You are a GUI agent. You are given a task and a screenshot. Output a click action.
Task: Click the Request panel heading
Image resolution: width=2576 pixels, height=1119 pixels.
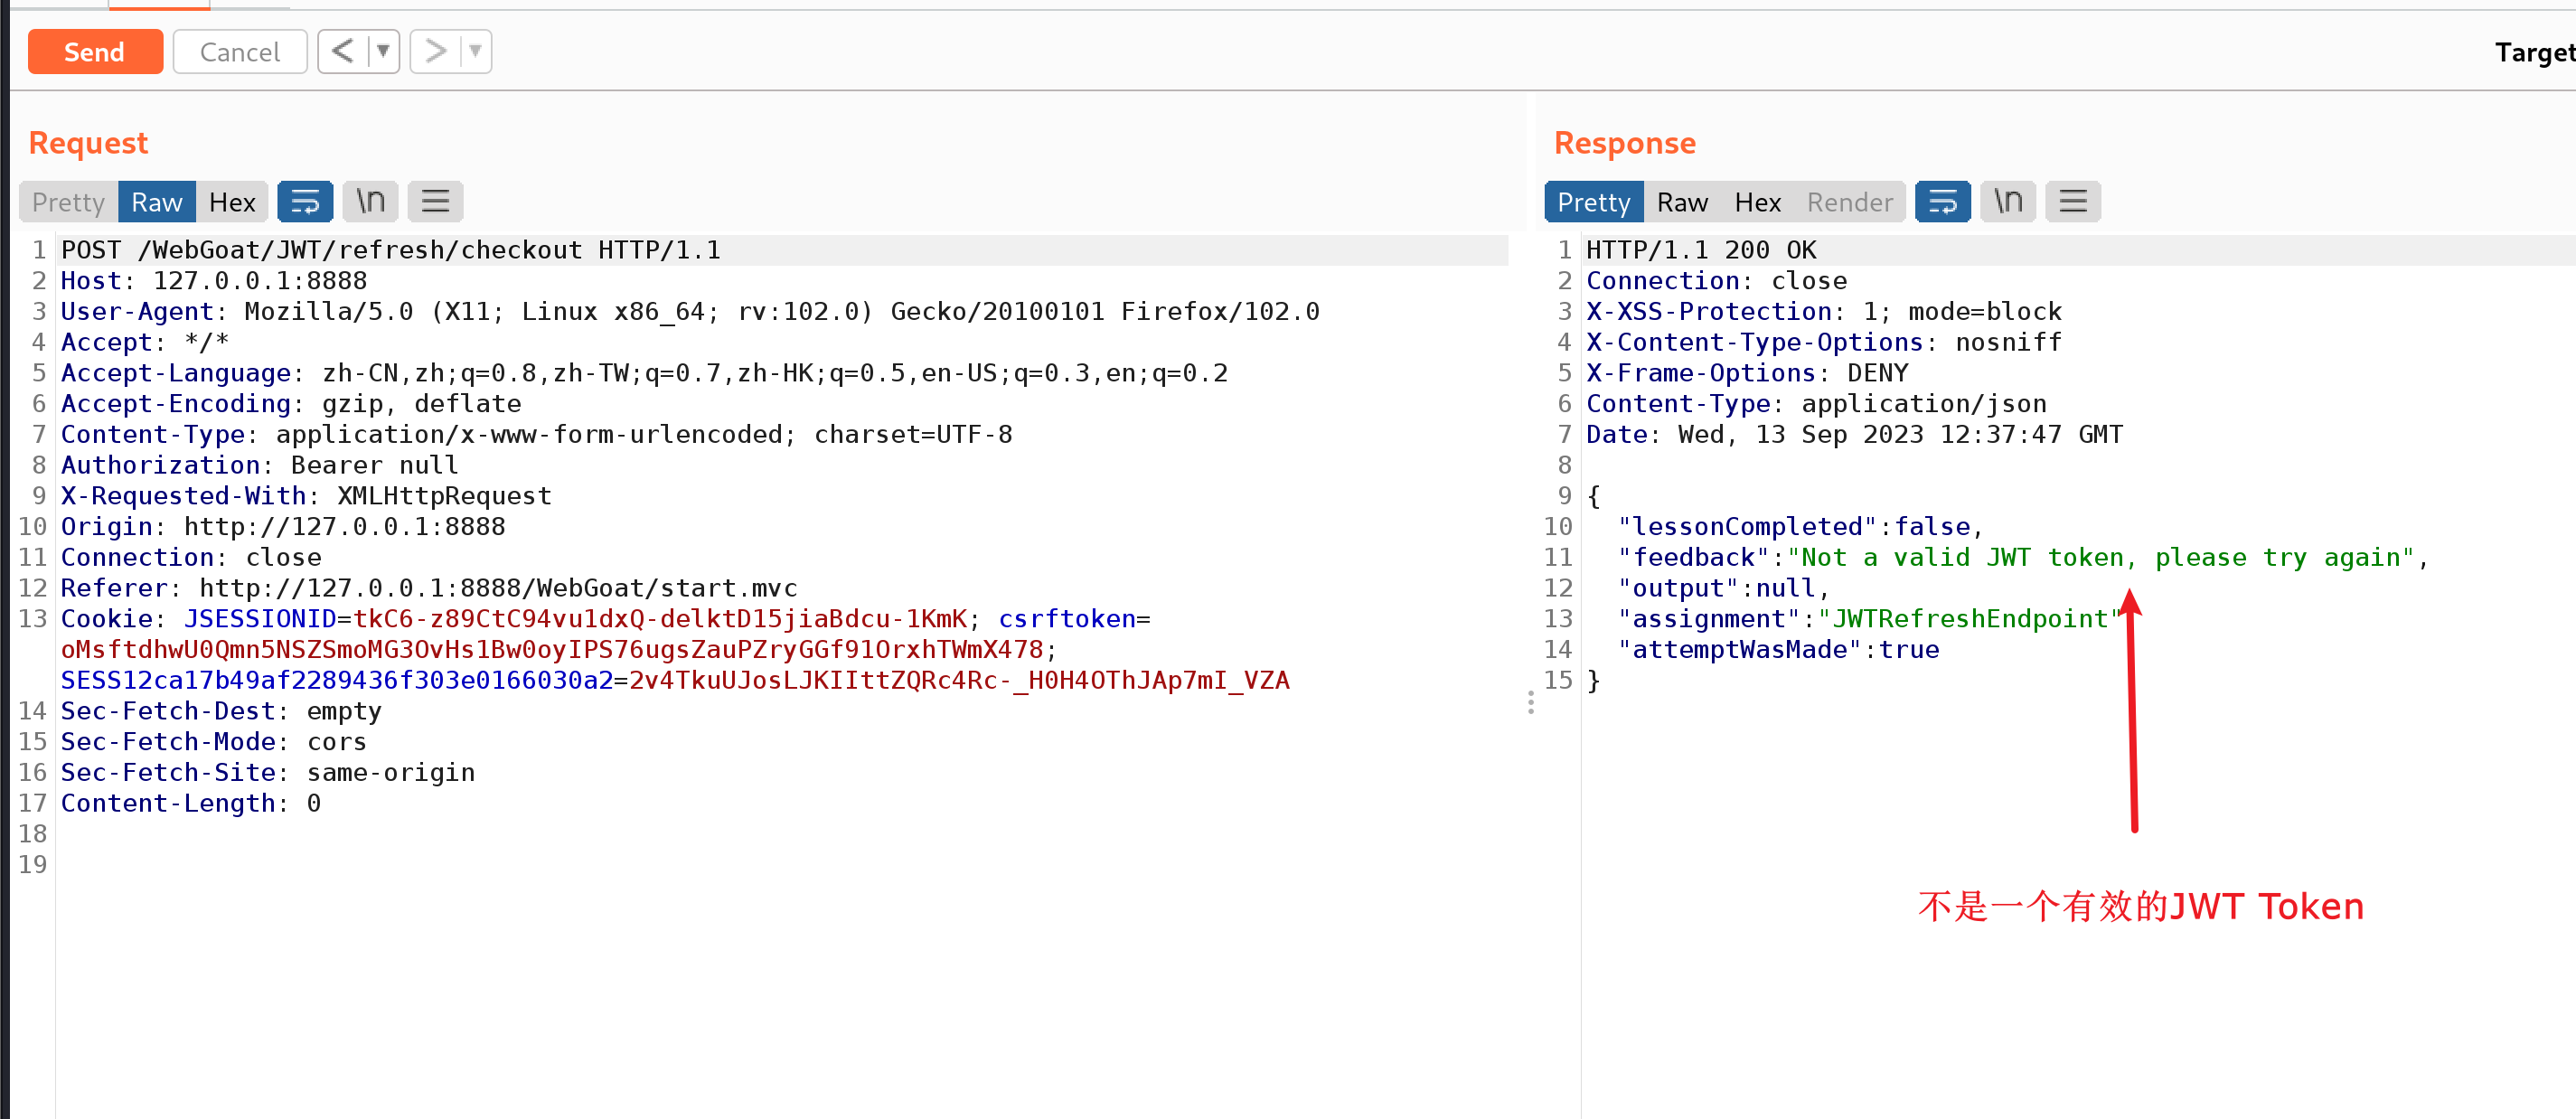(x=88, y=143)
